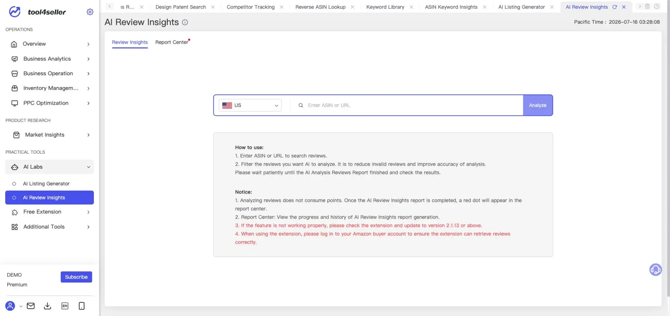Expand the Overview menu
The width and height of the screenshot is (670, 316).
pos(88,44)
